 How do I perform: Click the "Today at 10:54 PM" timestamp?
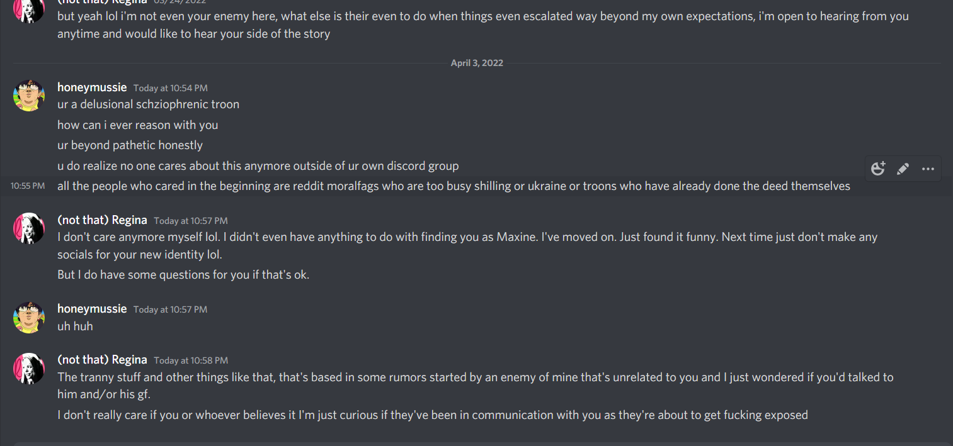pyautogui.click(x=170, y=88)
